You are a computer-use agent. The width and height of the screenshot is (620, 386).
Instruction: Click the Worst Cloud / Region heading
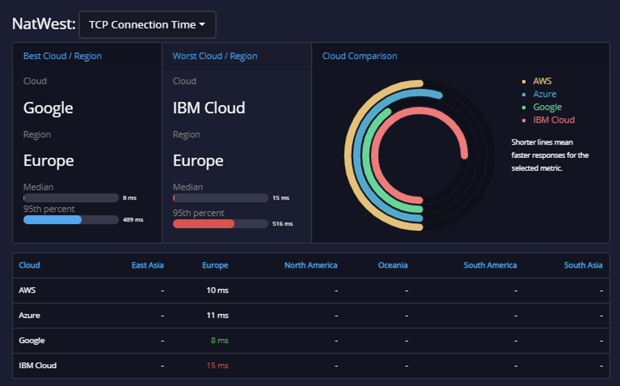[x=215, y=56]
